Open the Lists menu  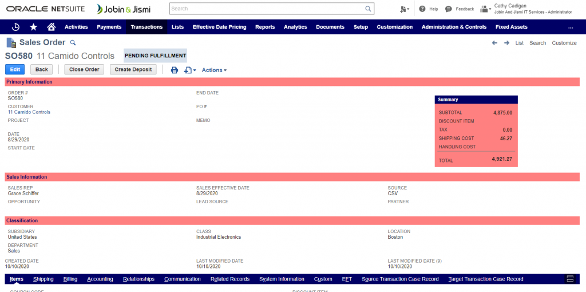click(x=177, y=27)
